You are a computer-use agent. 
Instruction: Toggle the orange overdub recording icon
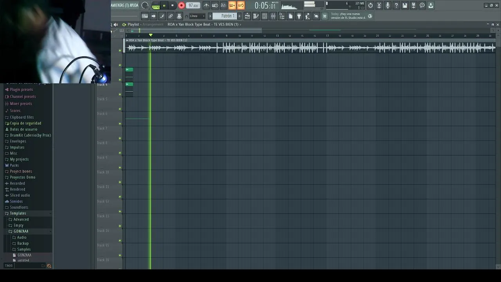(232, 5)
